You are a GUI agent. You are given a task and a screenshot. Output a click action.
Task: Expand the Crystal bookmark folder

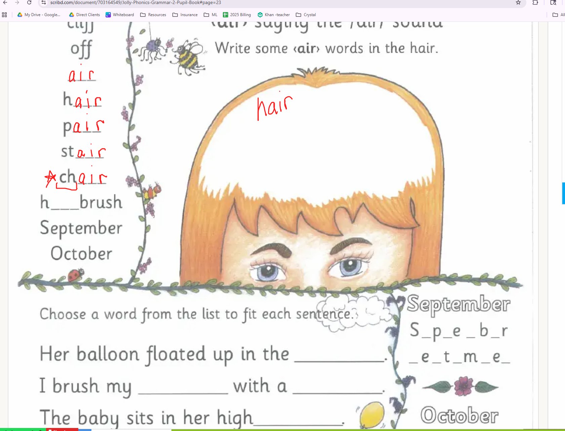306,15
